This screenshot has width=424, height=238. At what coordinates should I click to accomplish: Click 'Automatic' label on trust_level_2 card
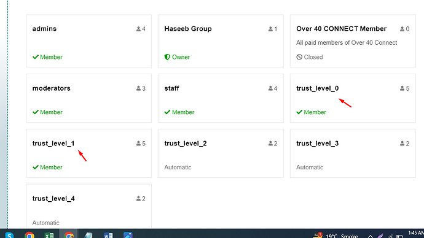[178, 167]
